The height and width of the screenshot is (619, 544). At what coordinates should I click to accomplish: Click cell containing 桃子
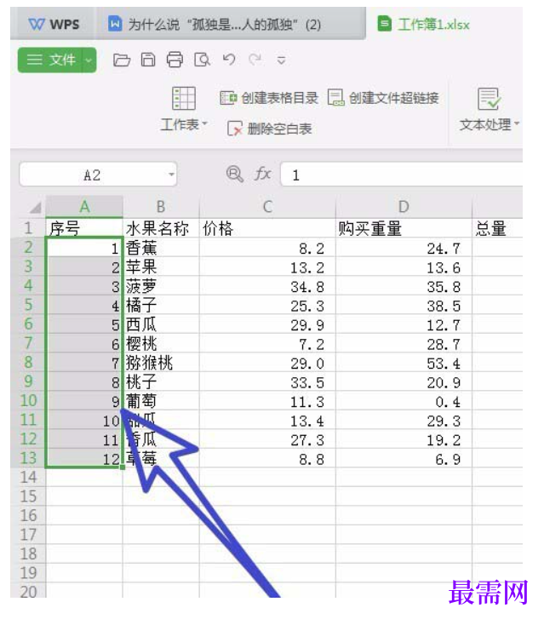161,382
